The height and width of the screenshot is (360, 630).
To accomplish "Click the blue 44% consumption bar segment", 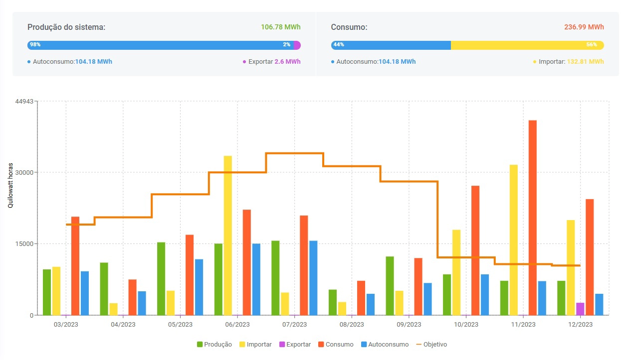I will pyautogui.click(x=391, y=45).
